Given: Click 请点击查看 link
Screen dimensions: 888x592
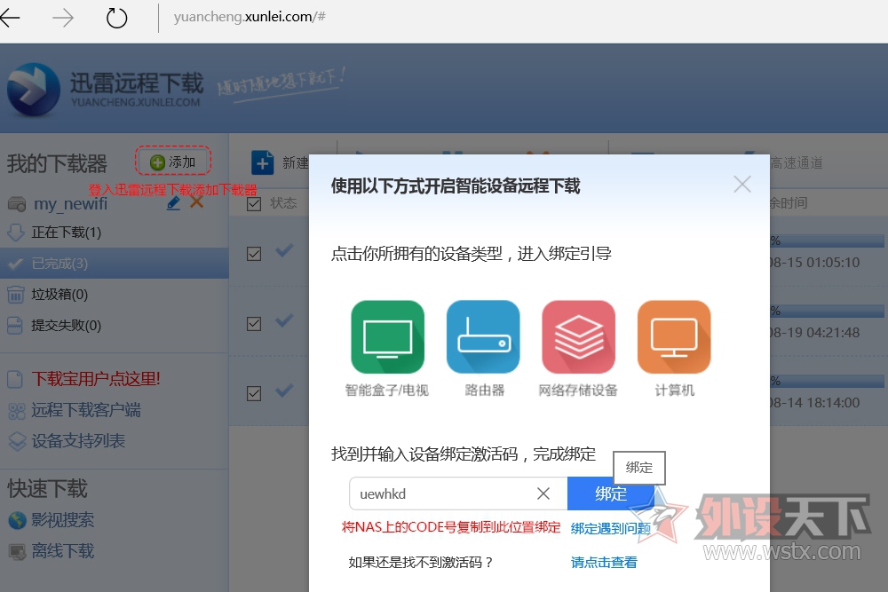Looking at the screenshot, I should point(604,563).
